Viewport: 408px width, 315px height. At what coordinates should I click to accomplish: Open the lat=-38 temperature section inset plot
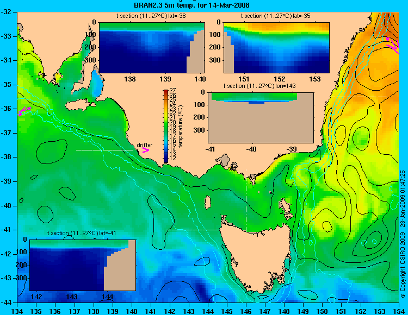(x=152, y=48)
